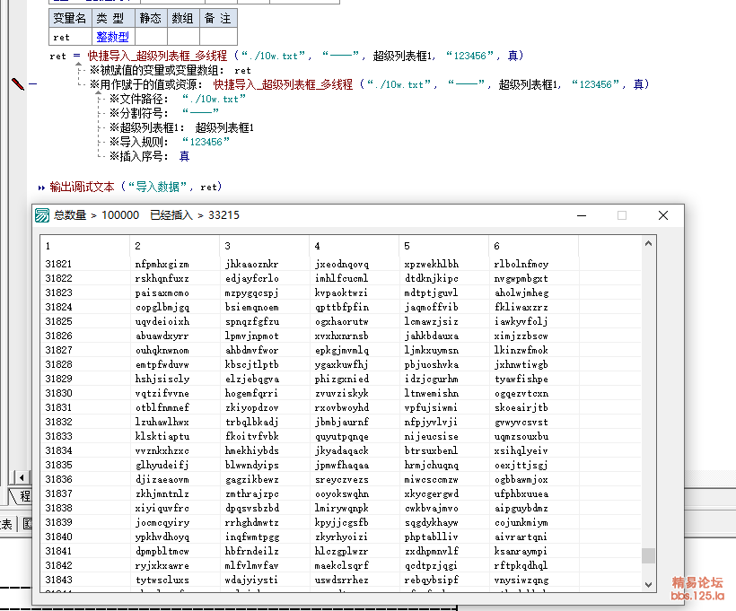
Task: Click cell jahkbdauxa in row 31826
Action: coord(432,336)
